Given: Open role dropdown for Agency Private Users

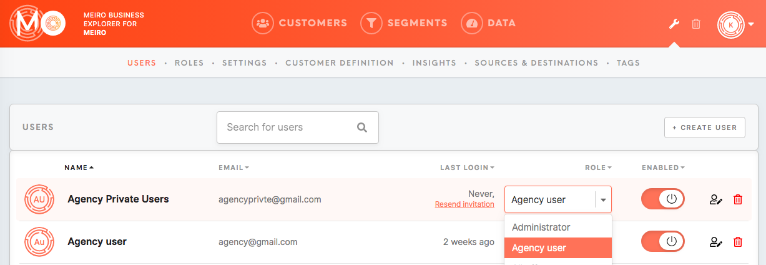Looking at the screenshot, I should pos(558,200).
